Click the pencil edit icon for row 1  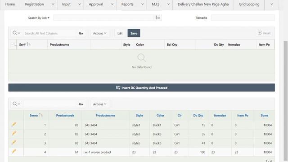point(13,125)
